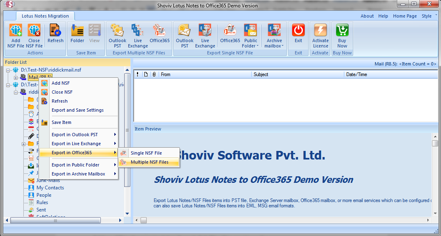Choose Add NSF from the context menu

[x=78, y=83]
